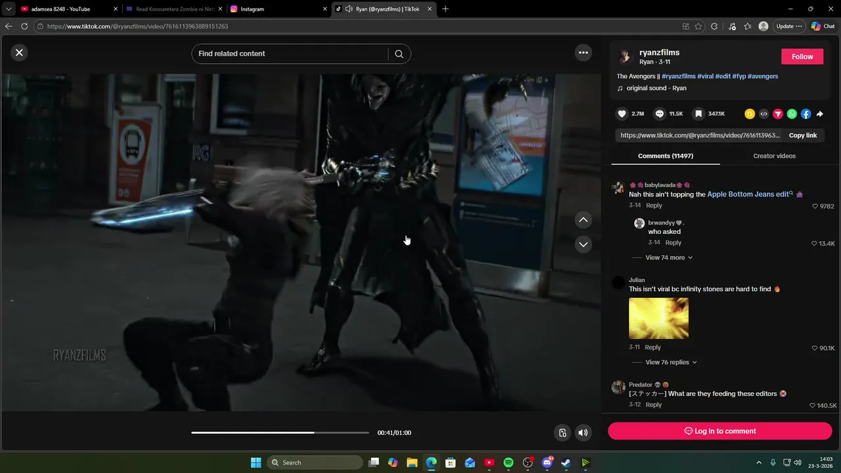This screenshot has width=841, height=473.
Task: Reply to babylavada's comment
Action: (x=654, y=206)
